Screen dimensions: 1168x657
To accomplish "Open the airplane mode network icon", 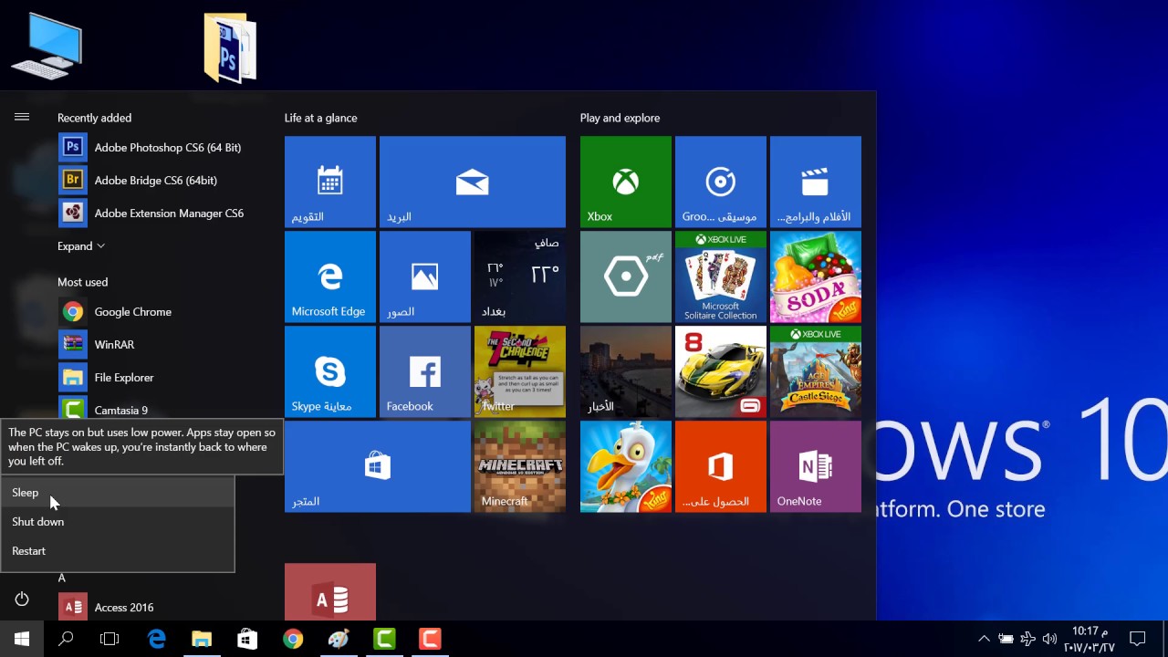I will (1027, 639).
